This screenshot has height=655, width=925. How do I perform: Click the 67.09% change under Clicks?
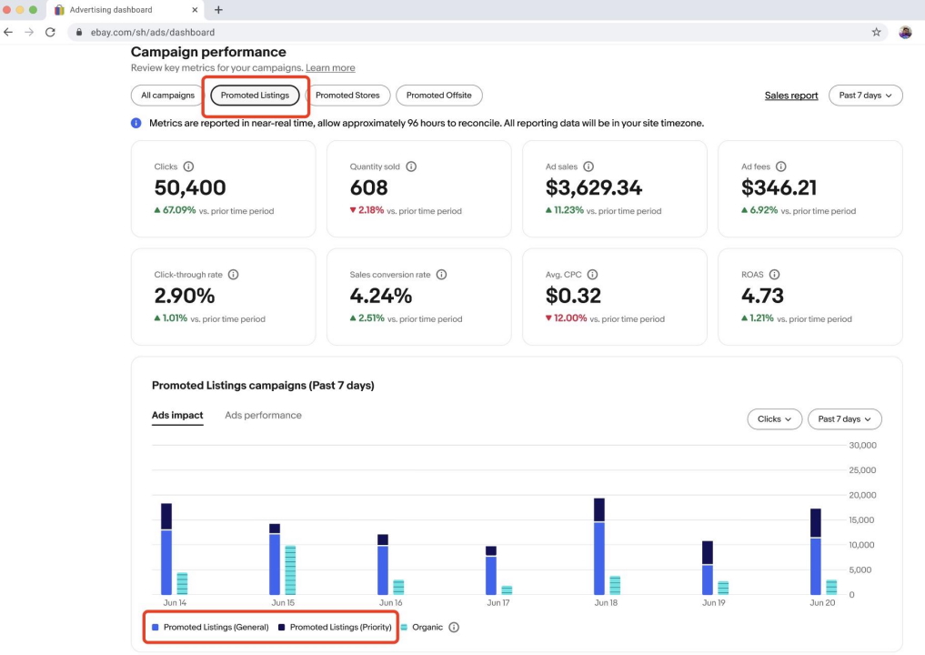pos(175,210)
